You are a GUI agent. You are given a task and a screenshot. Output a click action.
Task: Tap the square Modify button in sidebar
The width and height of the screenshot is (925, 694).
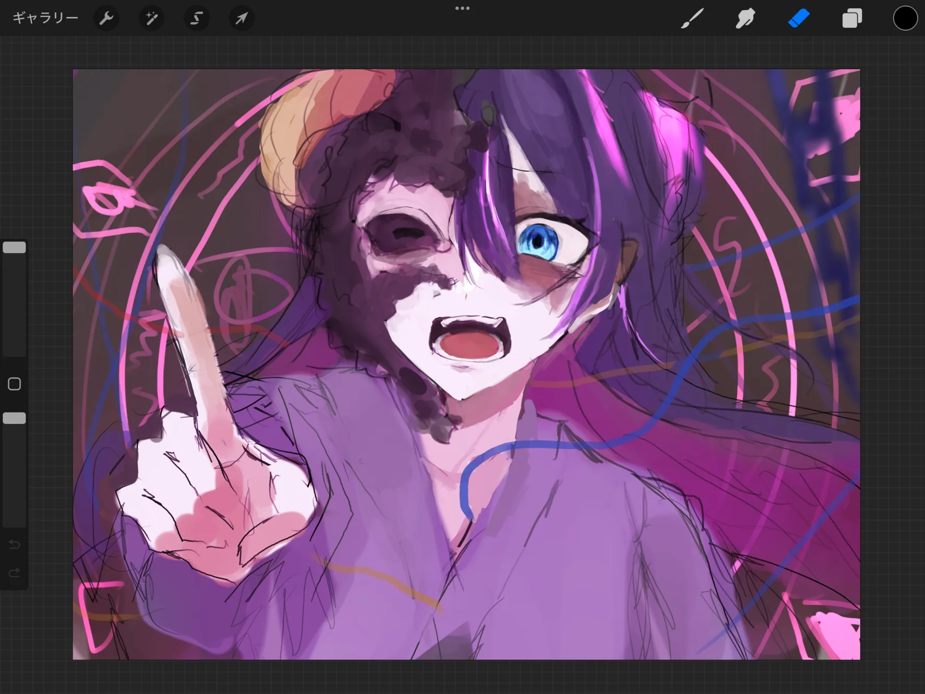(15, 384)
